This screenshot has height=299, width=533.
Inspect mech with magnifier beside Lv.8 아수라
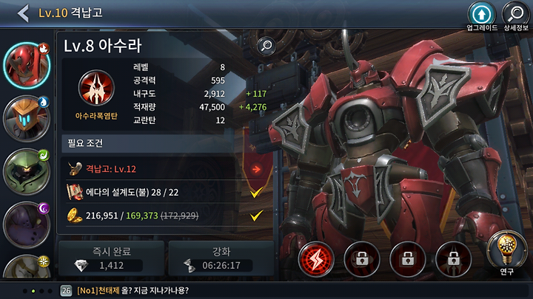click(266, 46)
